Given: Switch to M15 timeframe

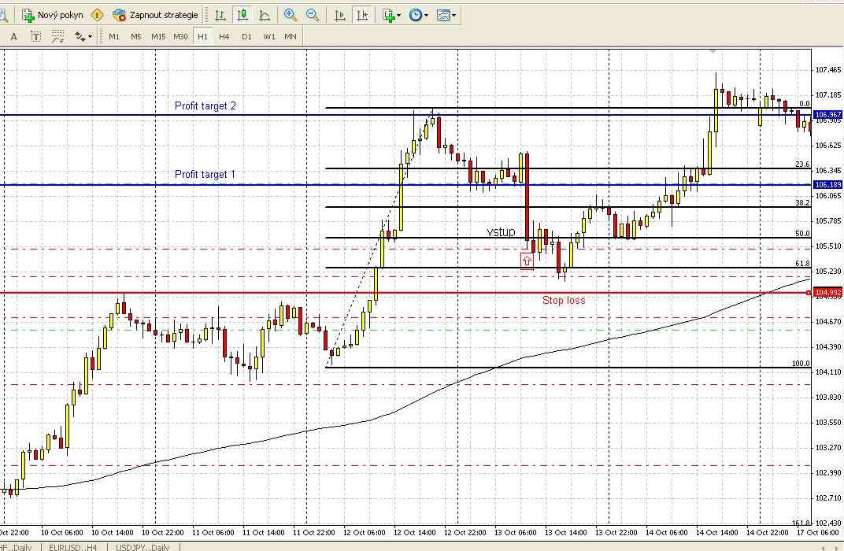Looking at the screenshot, I should click(x=158, y=36).
